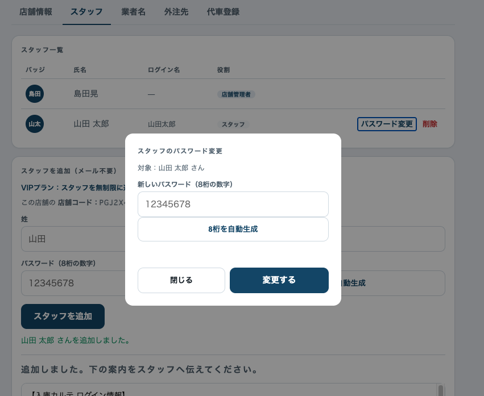Open the 代車登録 tab
The image size is (484, 396).
223,12
